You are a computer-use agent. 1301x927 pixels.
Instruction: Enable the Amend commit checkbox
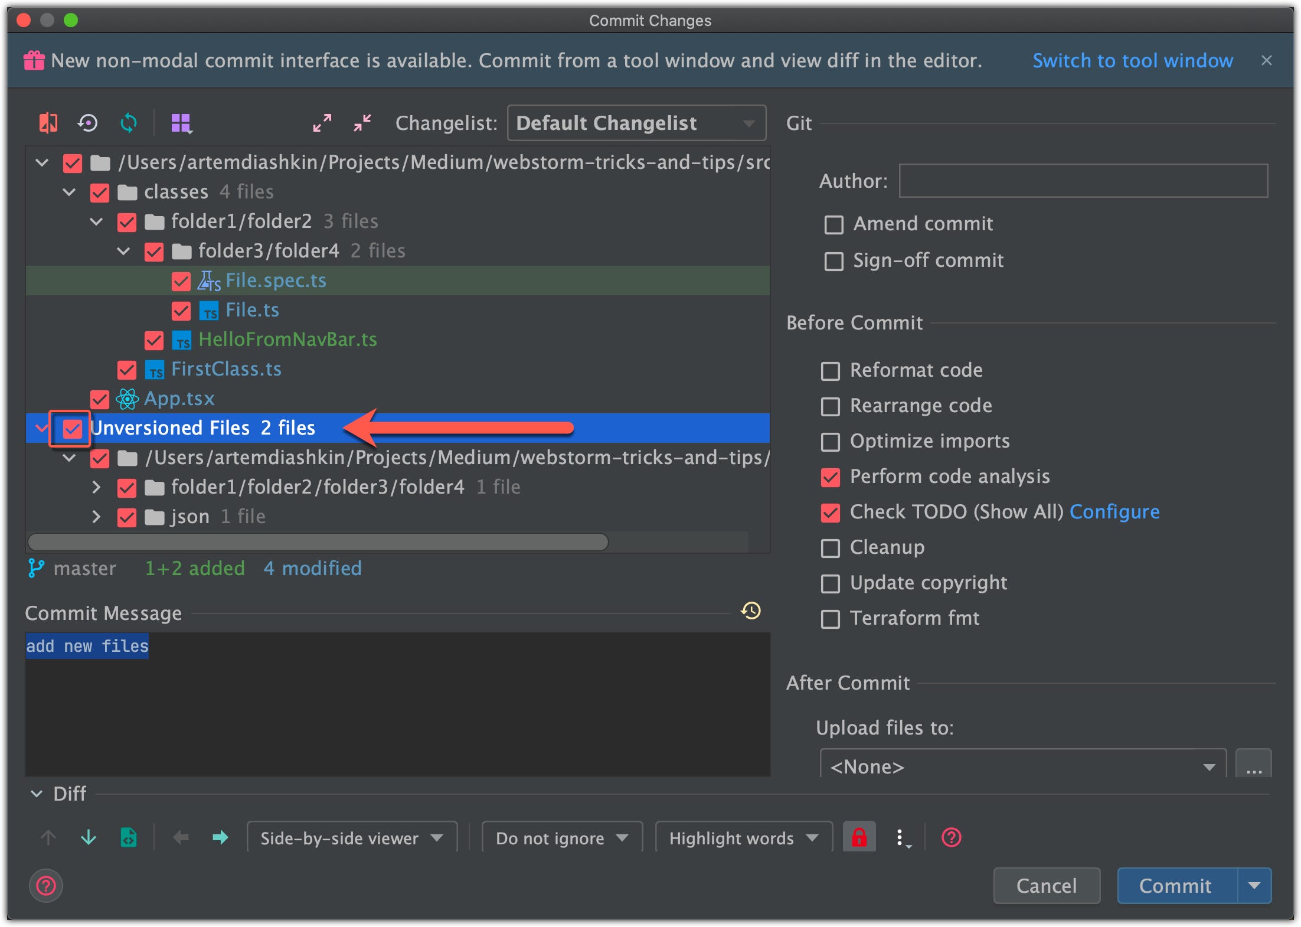click(833, 224)
